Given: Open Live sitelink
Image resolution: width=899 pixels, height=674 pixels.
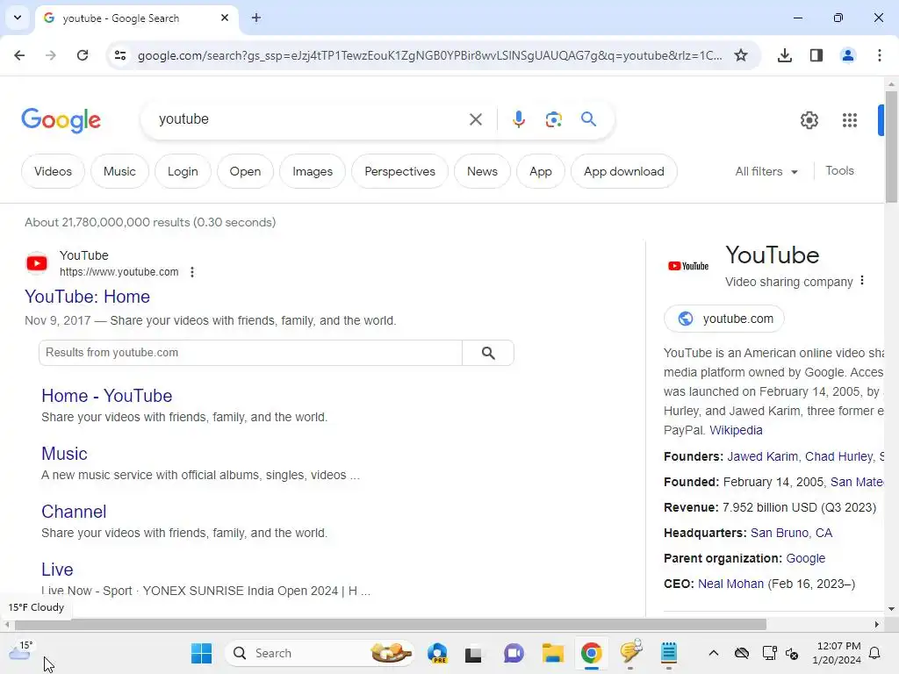Looking at the screenshot, I should 57,570.
